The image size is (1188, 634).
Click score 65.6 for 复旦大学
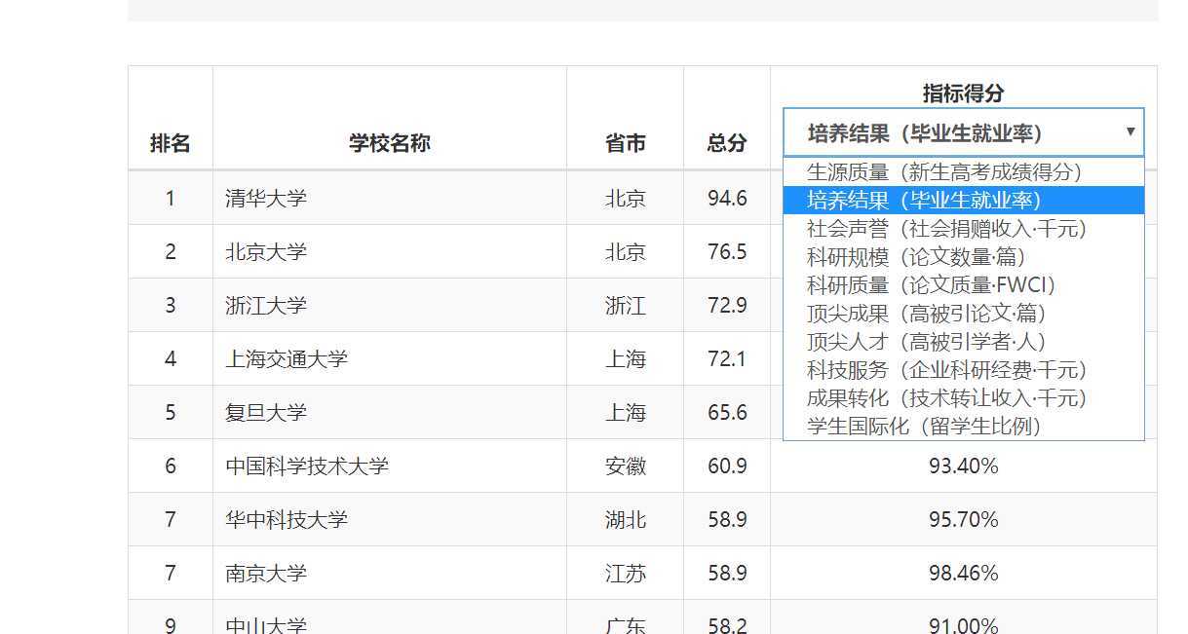click(x=727, y=413)
